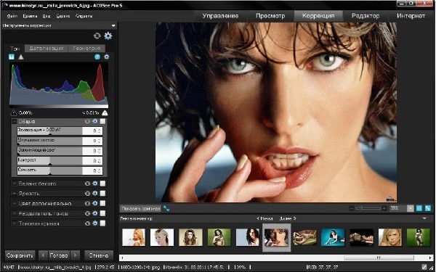The image size is (436, 272).
Task: Open the zoom percentage dropdown
Action: click(410, 208)
